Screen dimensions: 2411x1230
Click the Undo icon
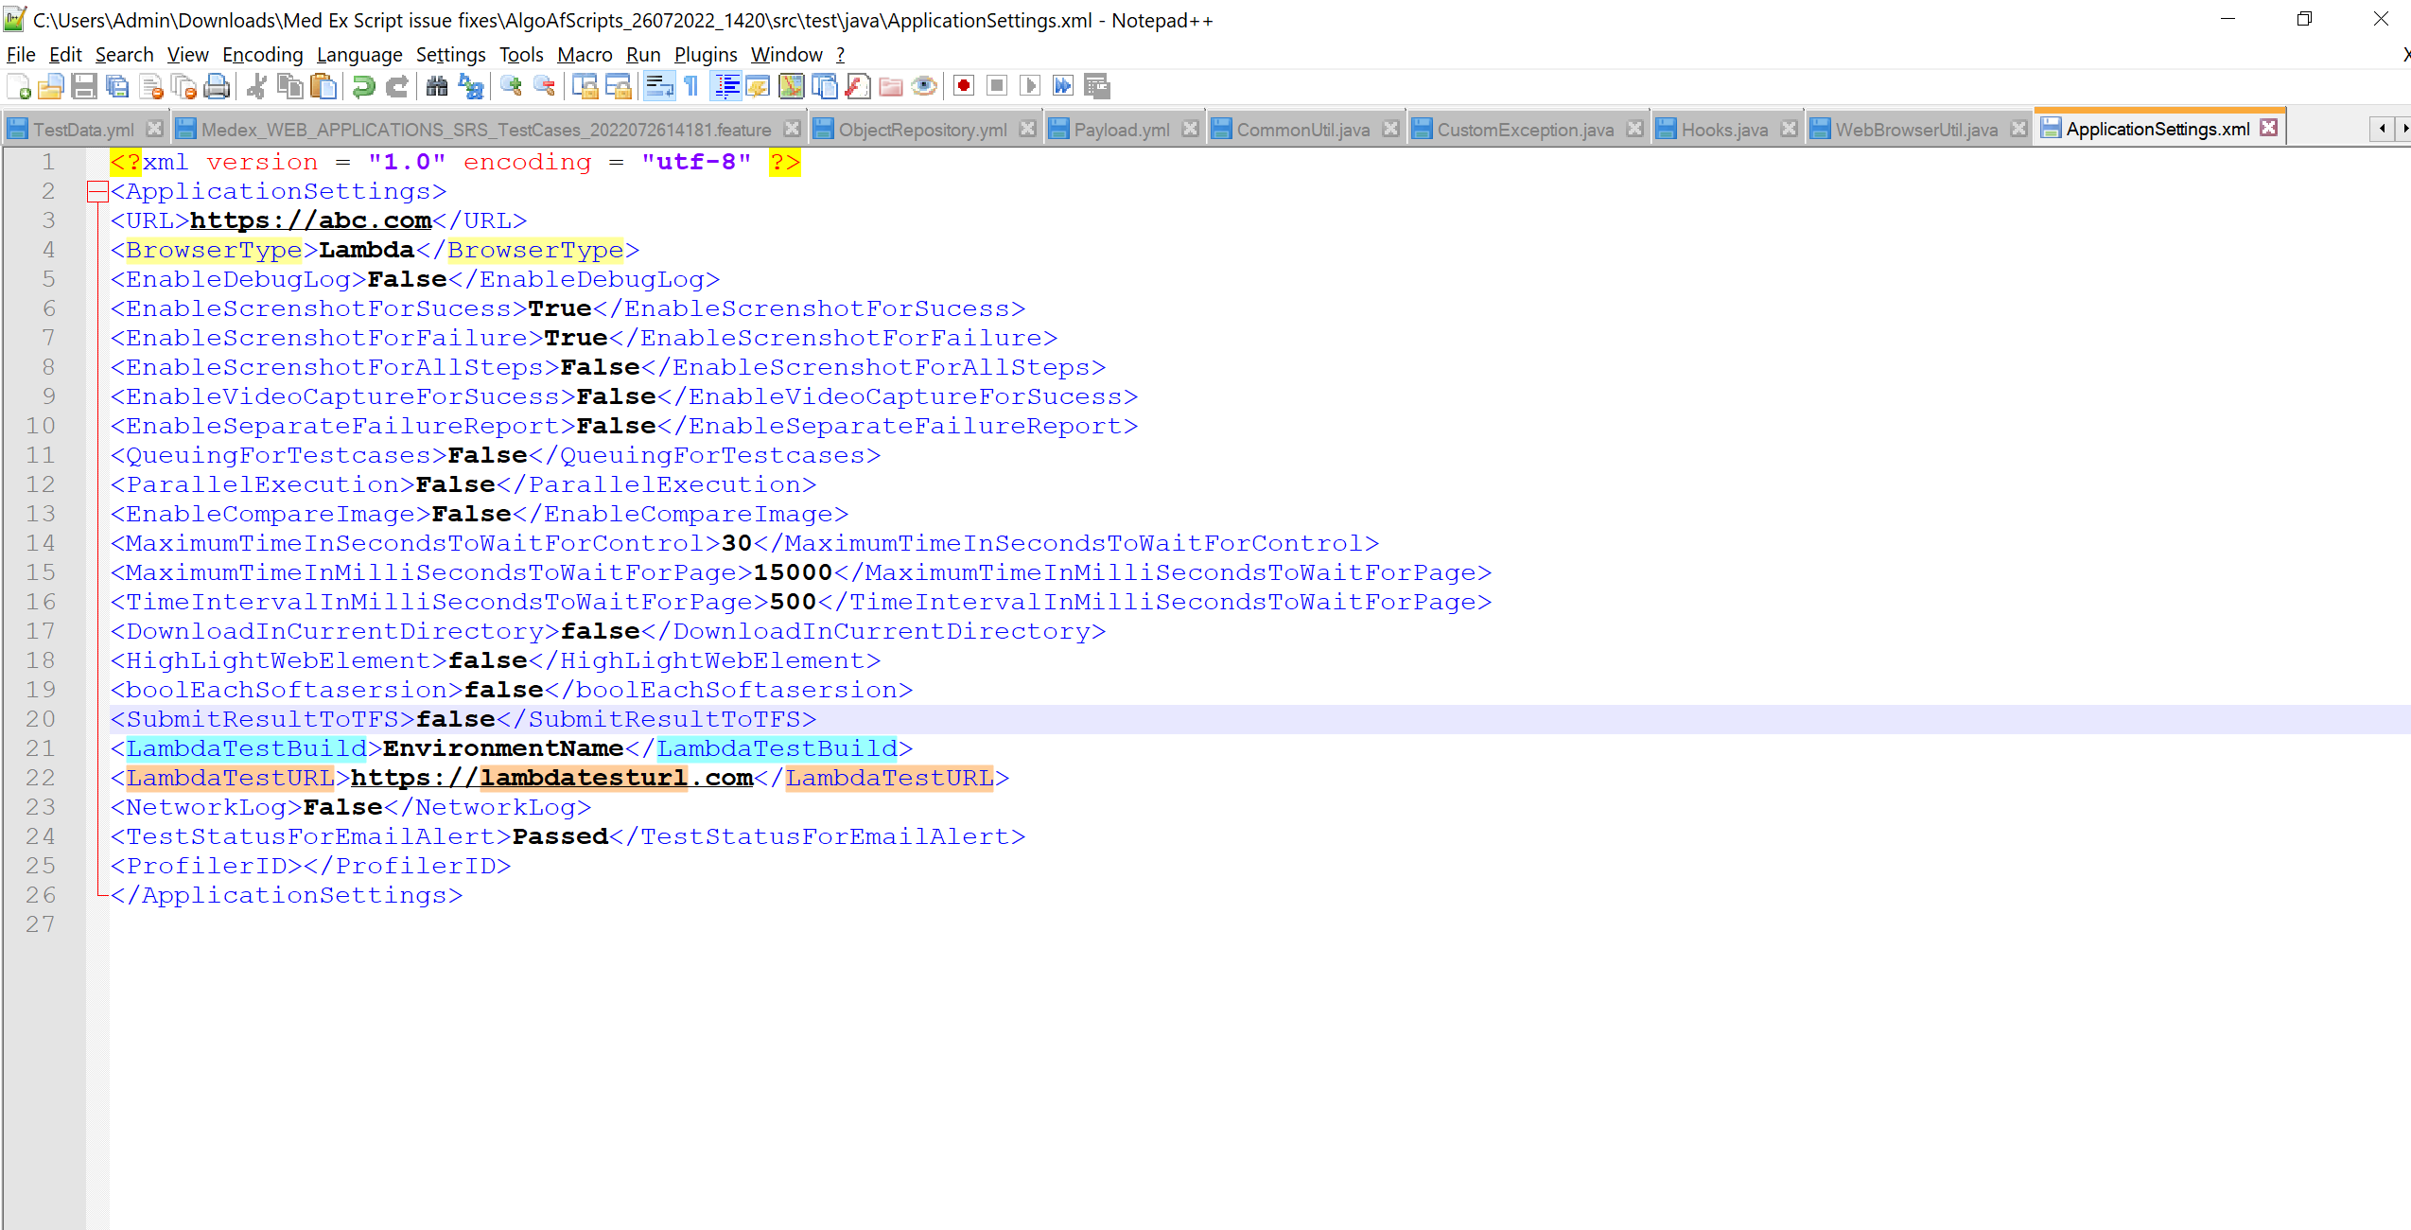363,87
